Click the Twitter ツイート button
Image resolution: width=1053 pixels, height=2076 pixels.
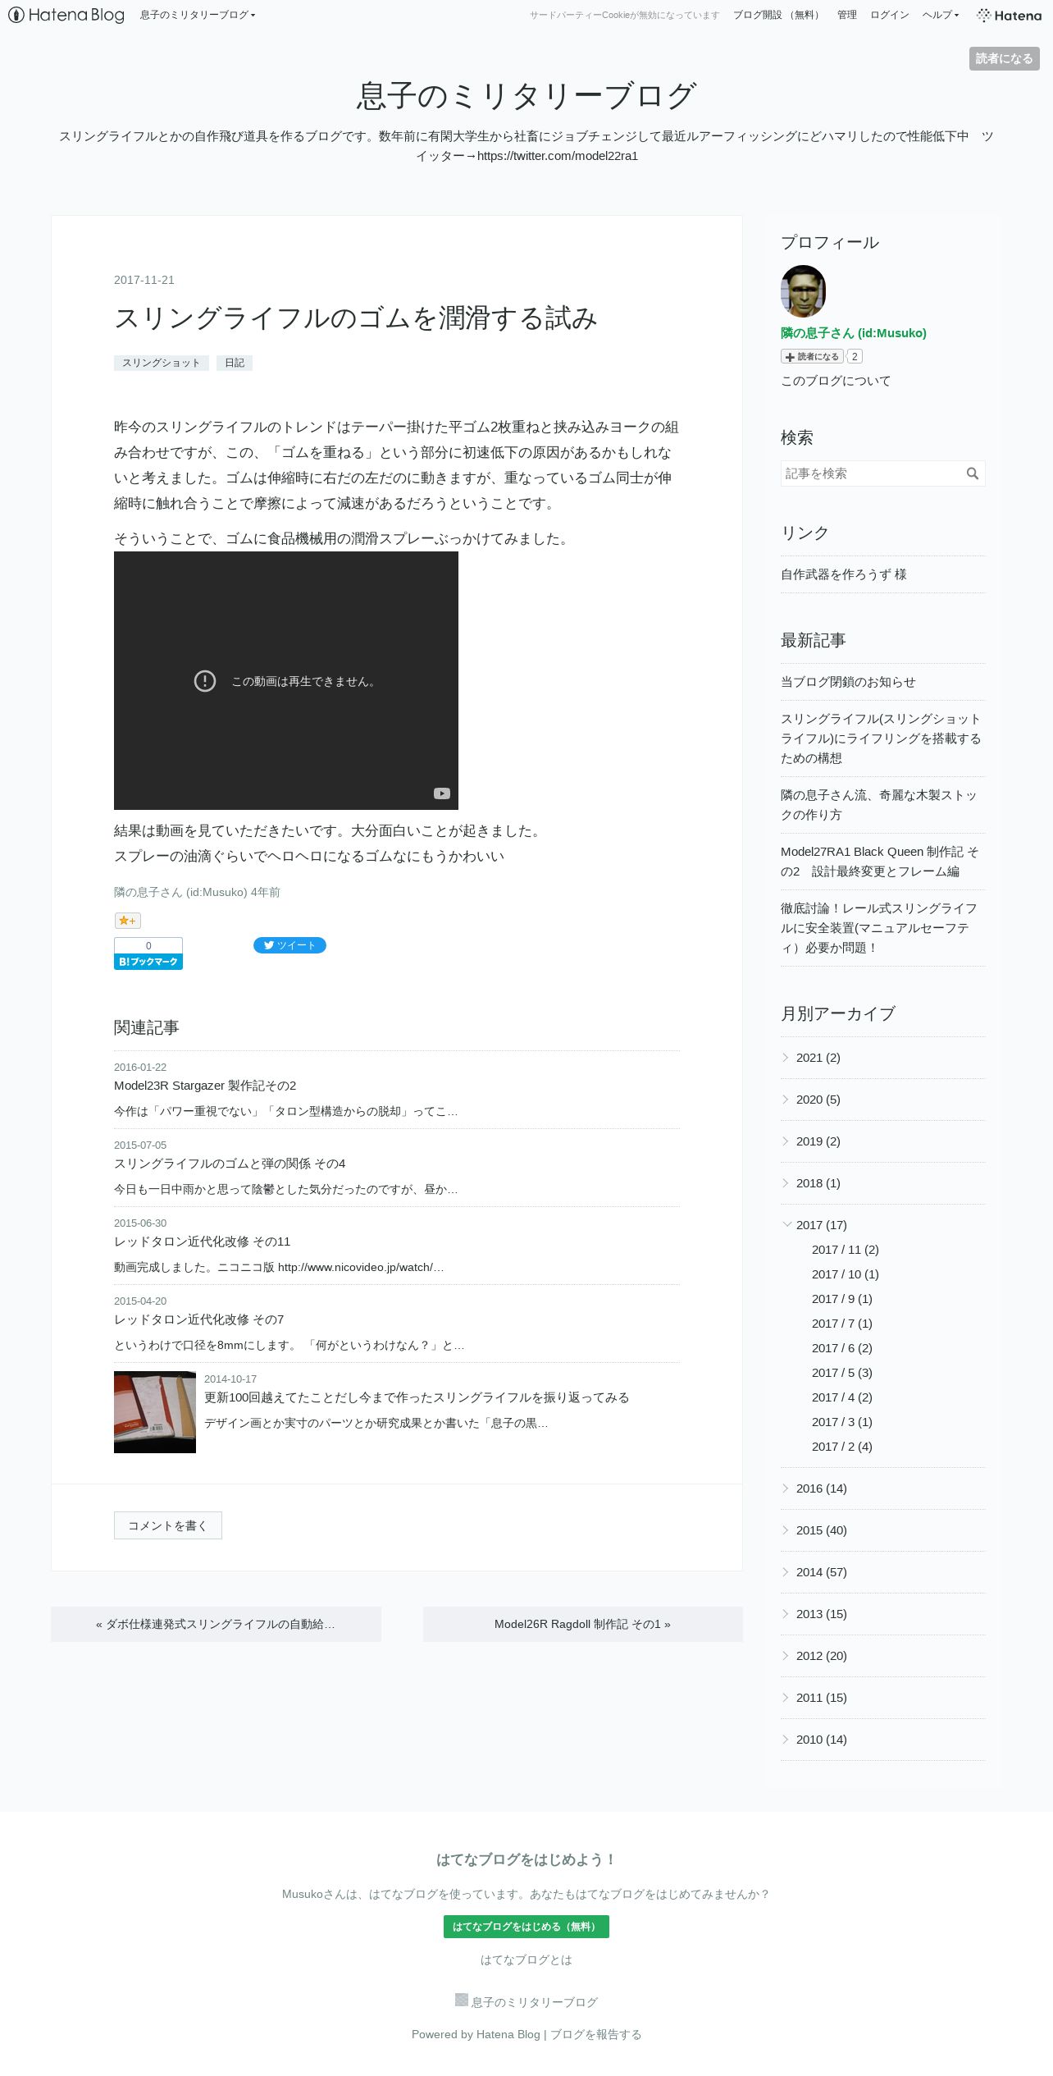coord(289,945)
